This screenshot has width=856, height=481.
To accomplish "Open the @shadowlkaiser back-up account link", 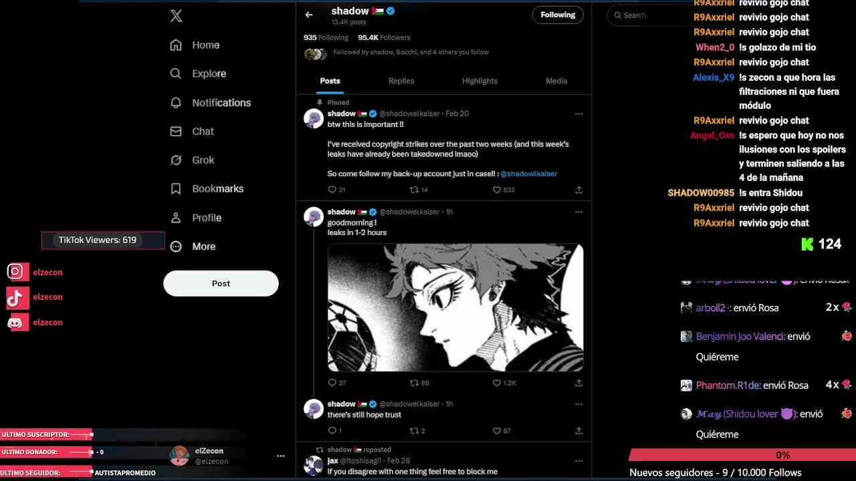I will tap(528, 174).
